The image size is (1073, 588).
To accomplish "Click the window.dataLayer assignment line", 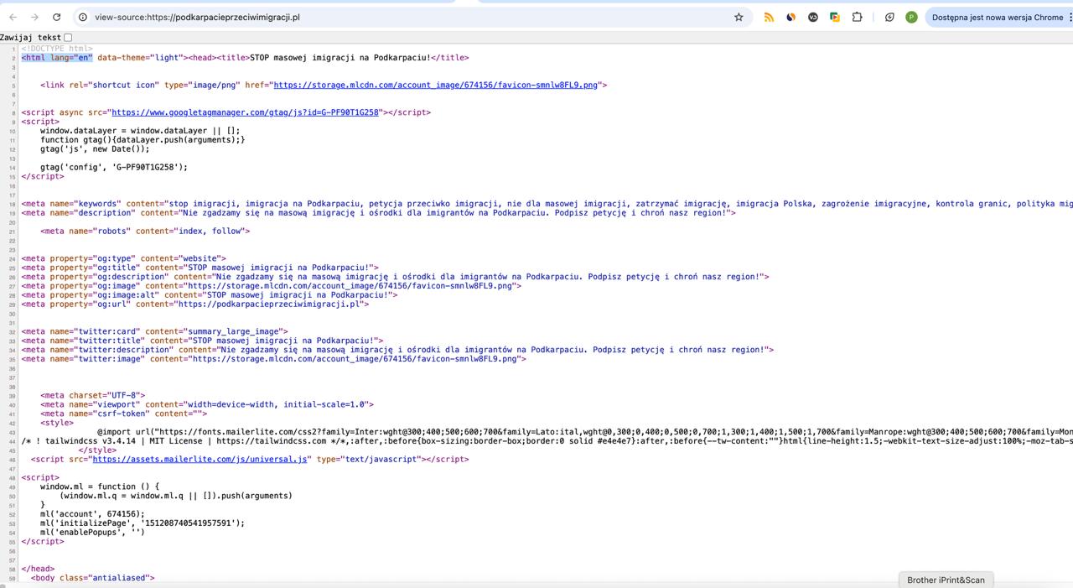I will (140, 131).
